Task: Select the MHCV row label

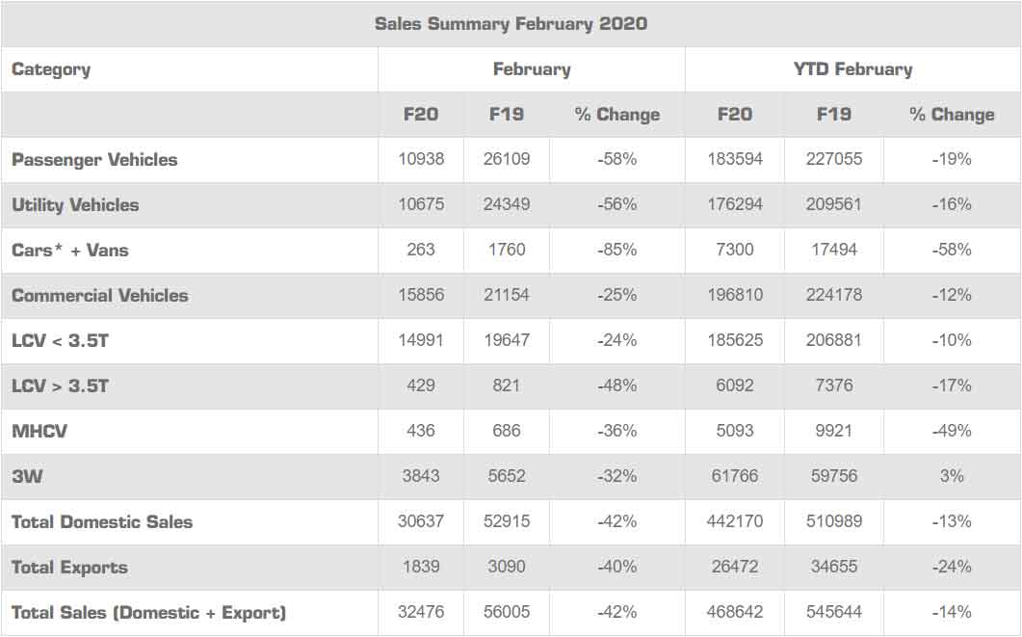Action: [39, 432]
